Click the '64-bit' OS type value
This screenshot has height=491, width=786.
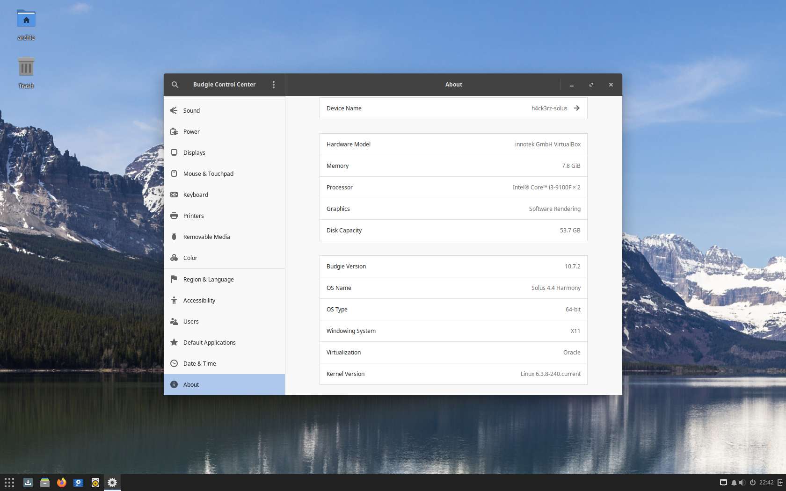[573, 309]
